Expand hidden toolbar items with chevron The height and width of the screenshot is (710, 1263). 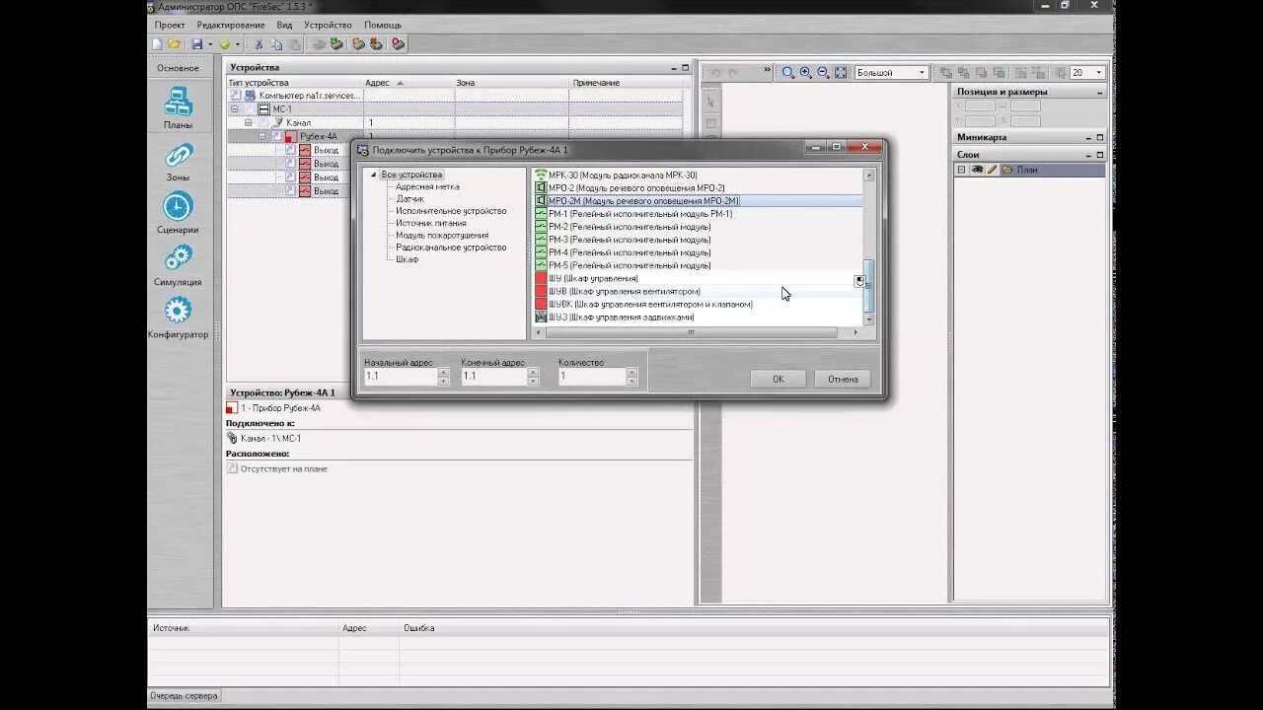(767, 71)
